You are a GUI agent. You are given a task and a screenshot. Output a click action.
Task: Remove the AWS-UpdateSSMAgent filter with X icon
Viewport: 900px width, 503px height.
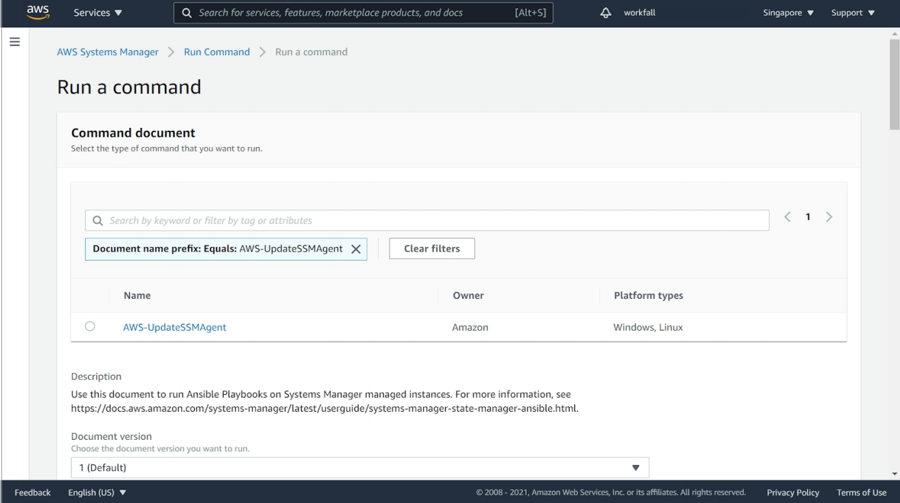pyautogui.click(x=355, y=249)
